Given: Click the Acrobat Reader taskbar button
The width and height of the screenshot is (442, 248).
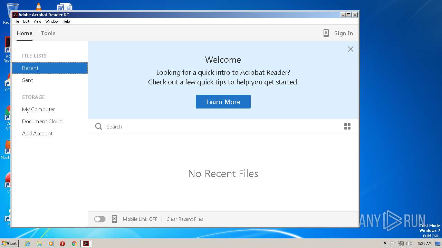Looking at the screenshot, I should 86,244.
